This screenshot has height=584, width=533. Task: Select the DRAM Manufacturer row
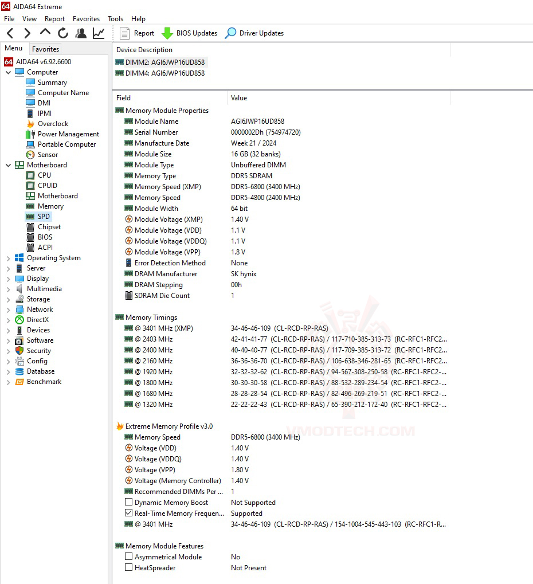tap(281, 274)
